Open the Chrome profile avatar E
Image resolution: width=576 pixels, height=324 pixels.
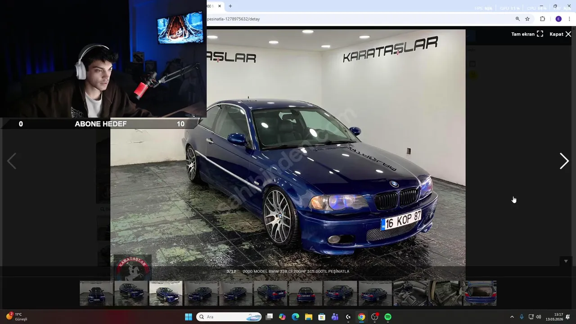coord(558,19)
